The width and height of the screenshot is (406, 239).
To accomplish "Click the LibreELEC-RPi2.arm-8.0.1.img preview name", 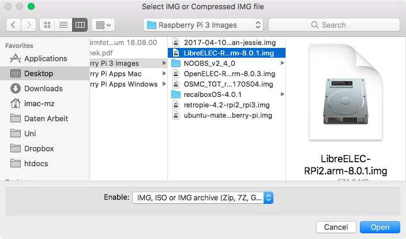I will (345, 165).
